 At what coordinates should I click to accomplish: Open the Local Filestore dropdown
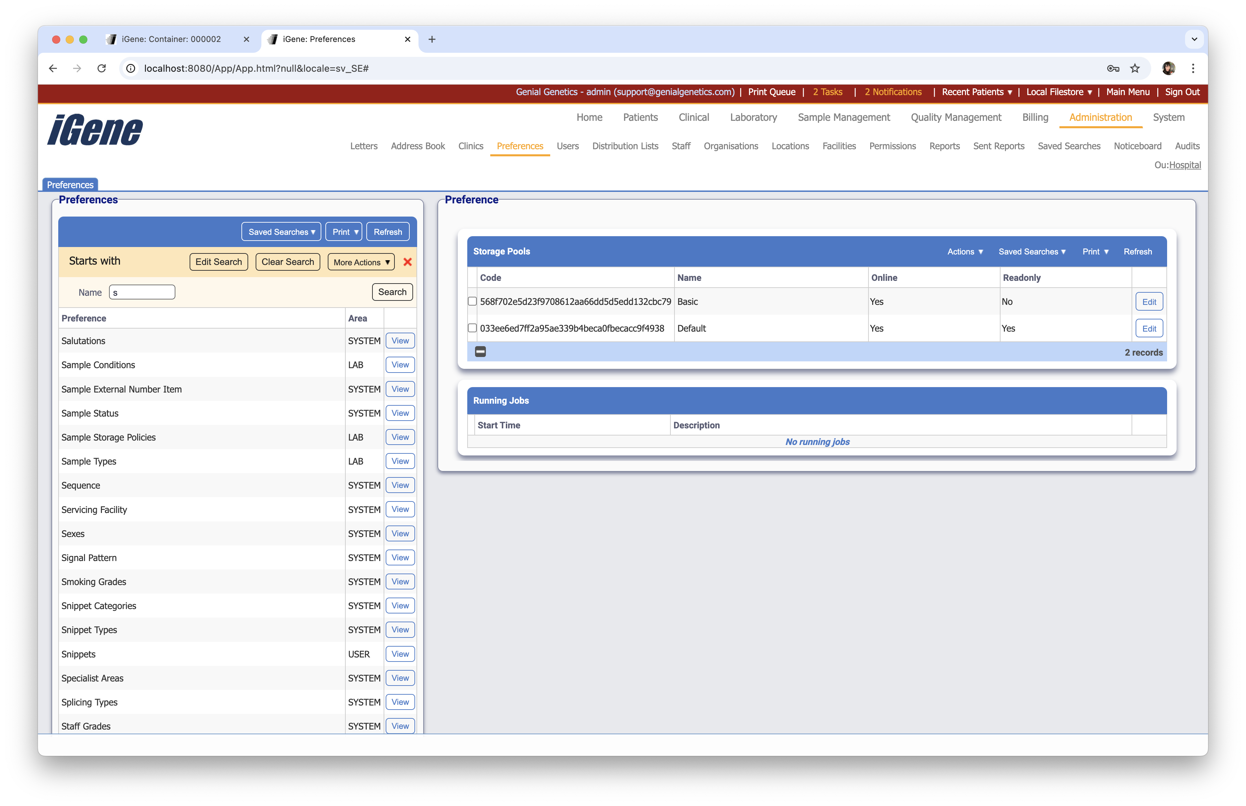tap(1058, 92)
